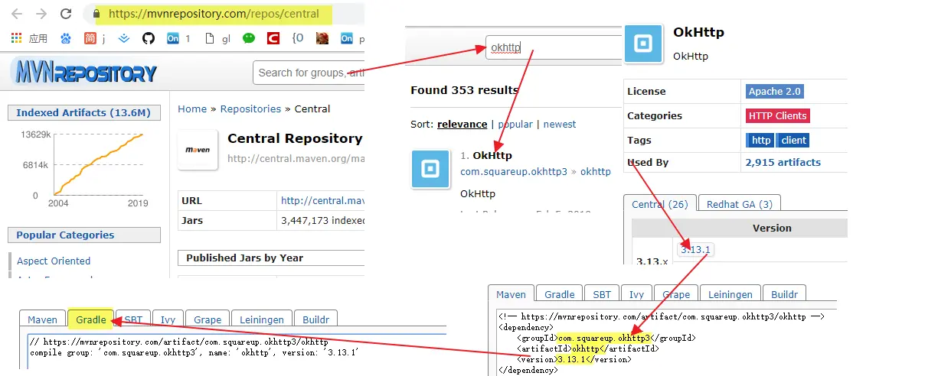The width and height of the screenshot is (938, 376).
Task: Open the central.maven URL link in table
Action: coord(322,201)
